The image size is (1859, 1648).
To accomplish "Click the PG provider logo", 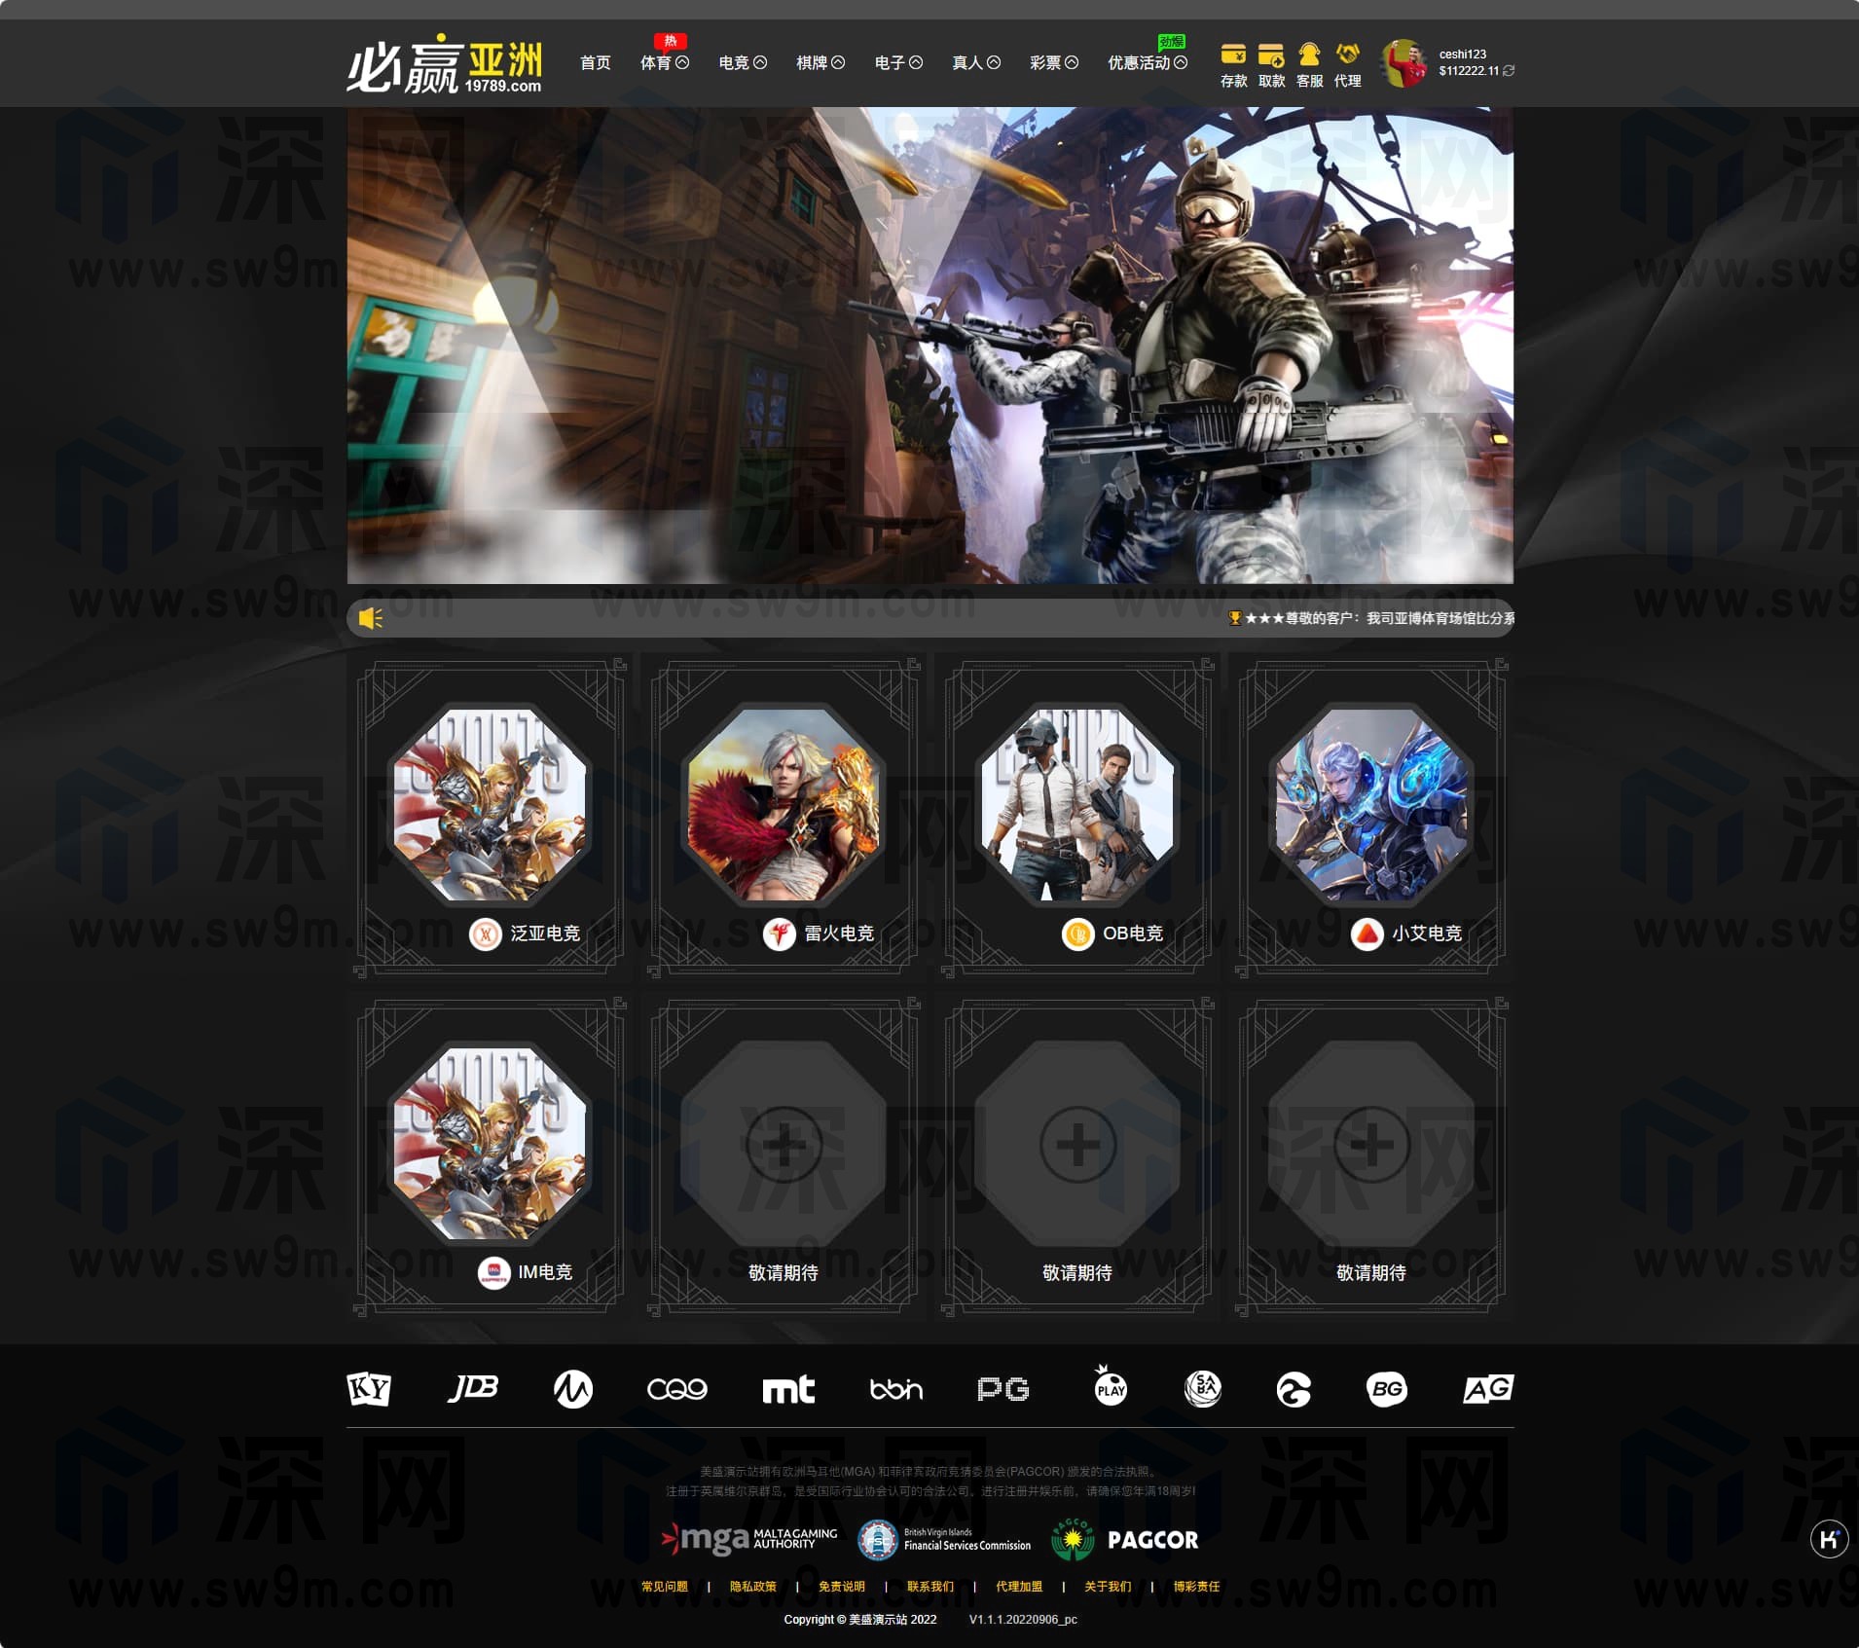I will click(x=1003, y=1389).
